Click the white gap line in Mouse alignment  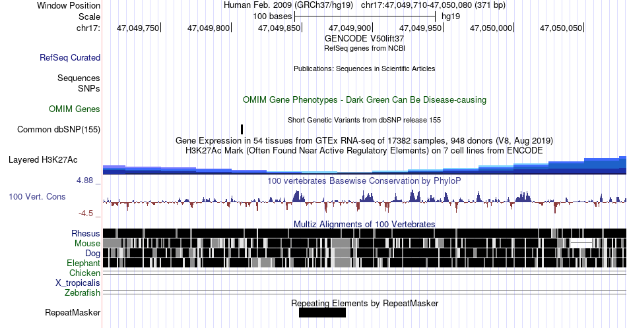(x=581, y=242)
